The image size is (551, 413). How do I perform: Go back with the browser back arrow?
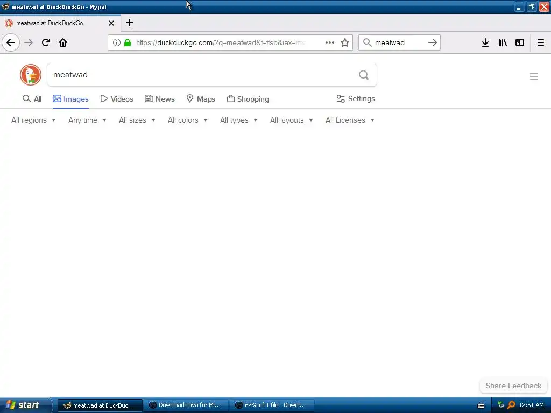11,42
